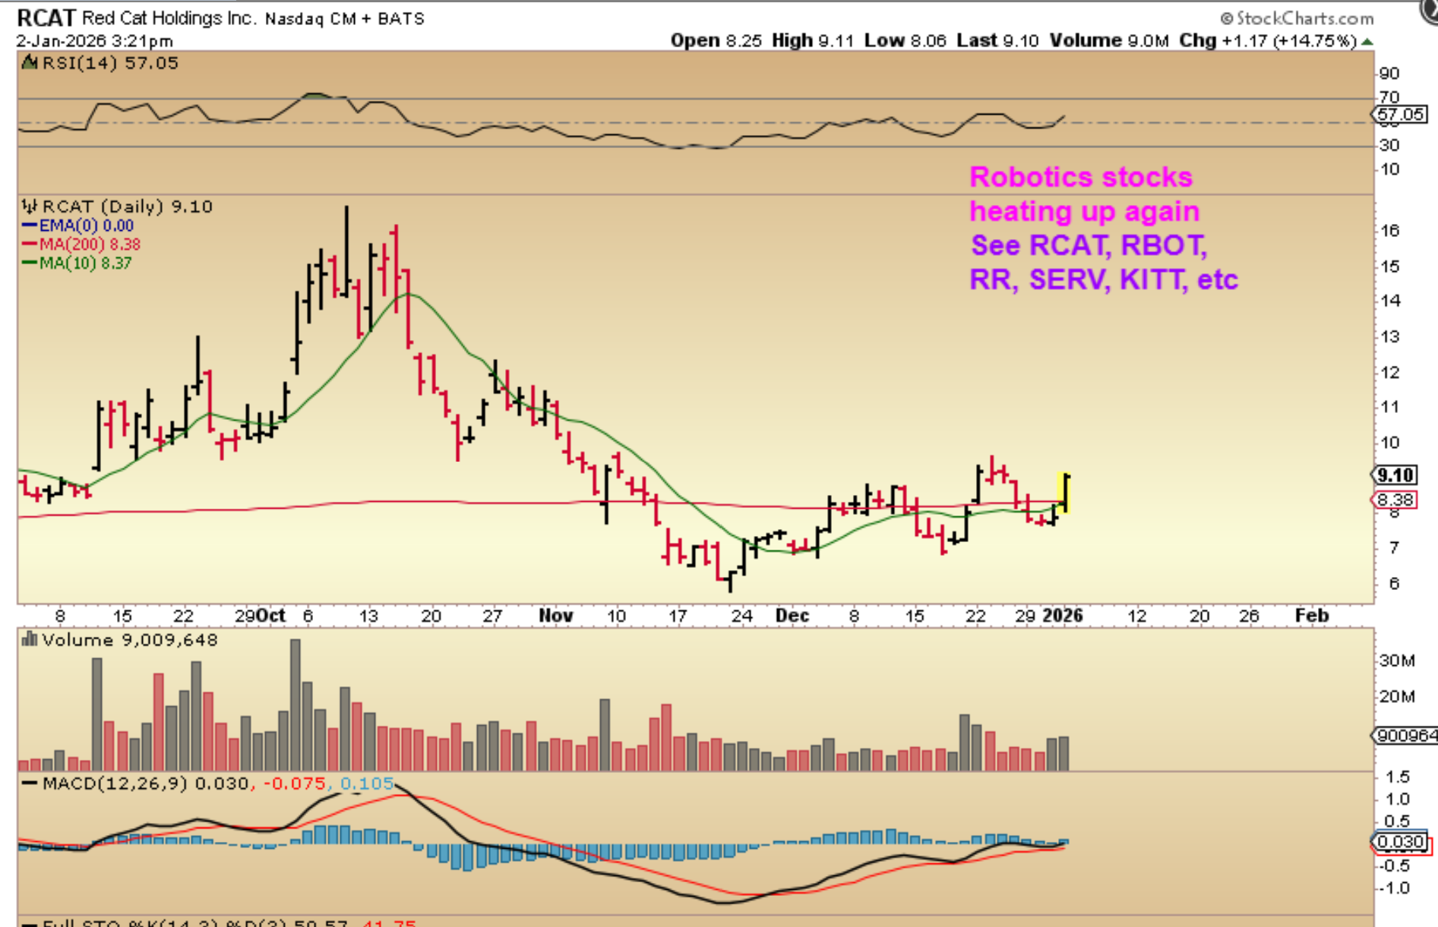Click the price bars icon beside RCAT (Daily)
The height and width of the screenshot is (927, 1438).
[x=30, y=206]
